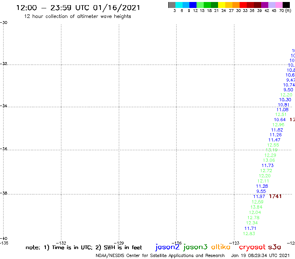Click the green wave height value 13.84
This screenshot has width=295, height=259.
pos(256,207)
